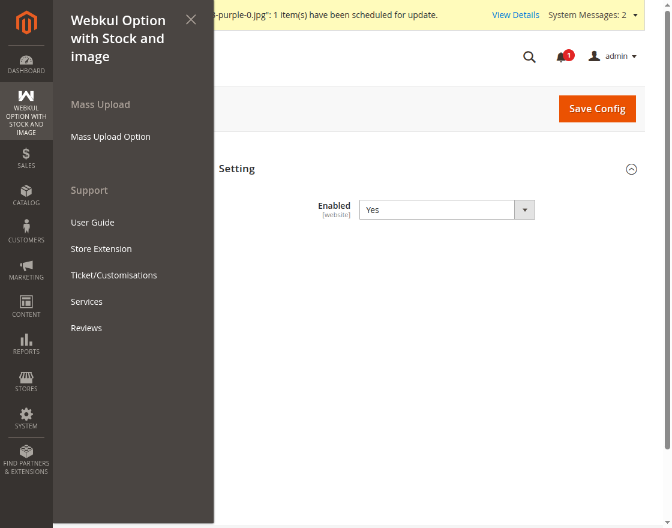Image resolution: width=672 pixels, height=528 pixels.
Task: Open the User Guide menu entry
Action: point(92,223)
